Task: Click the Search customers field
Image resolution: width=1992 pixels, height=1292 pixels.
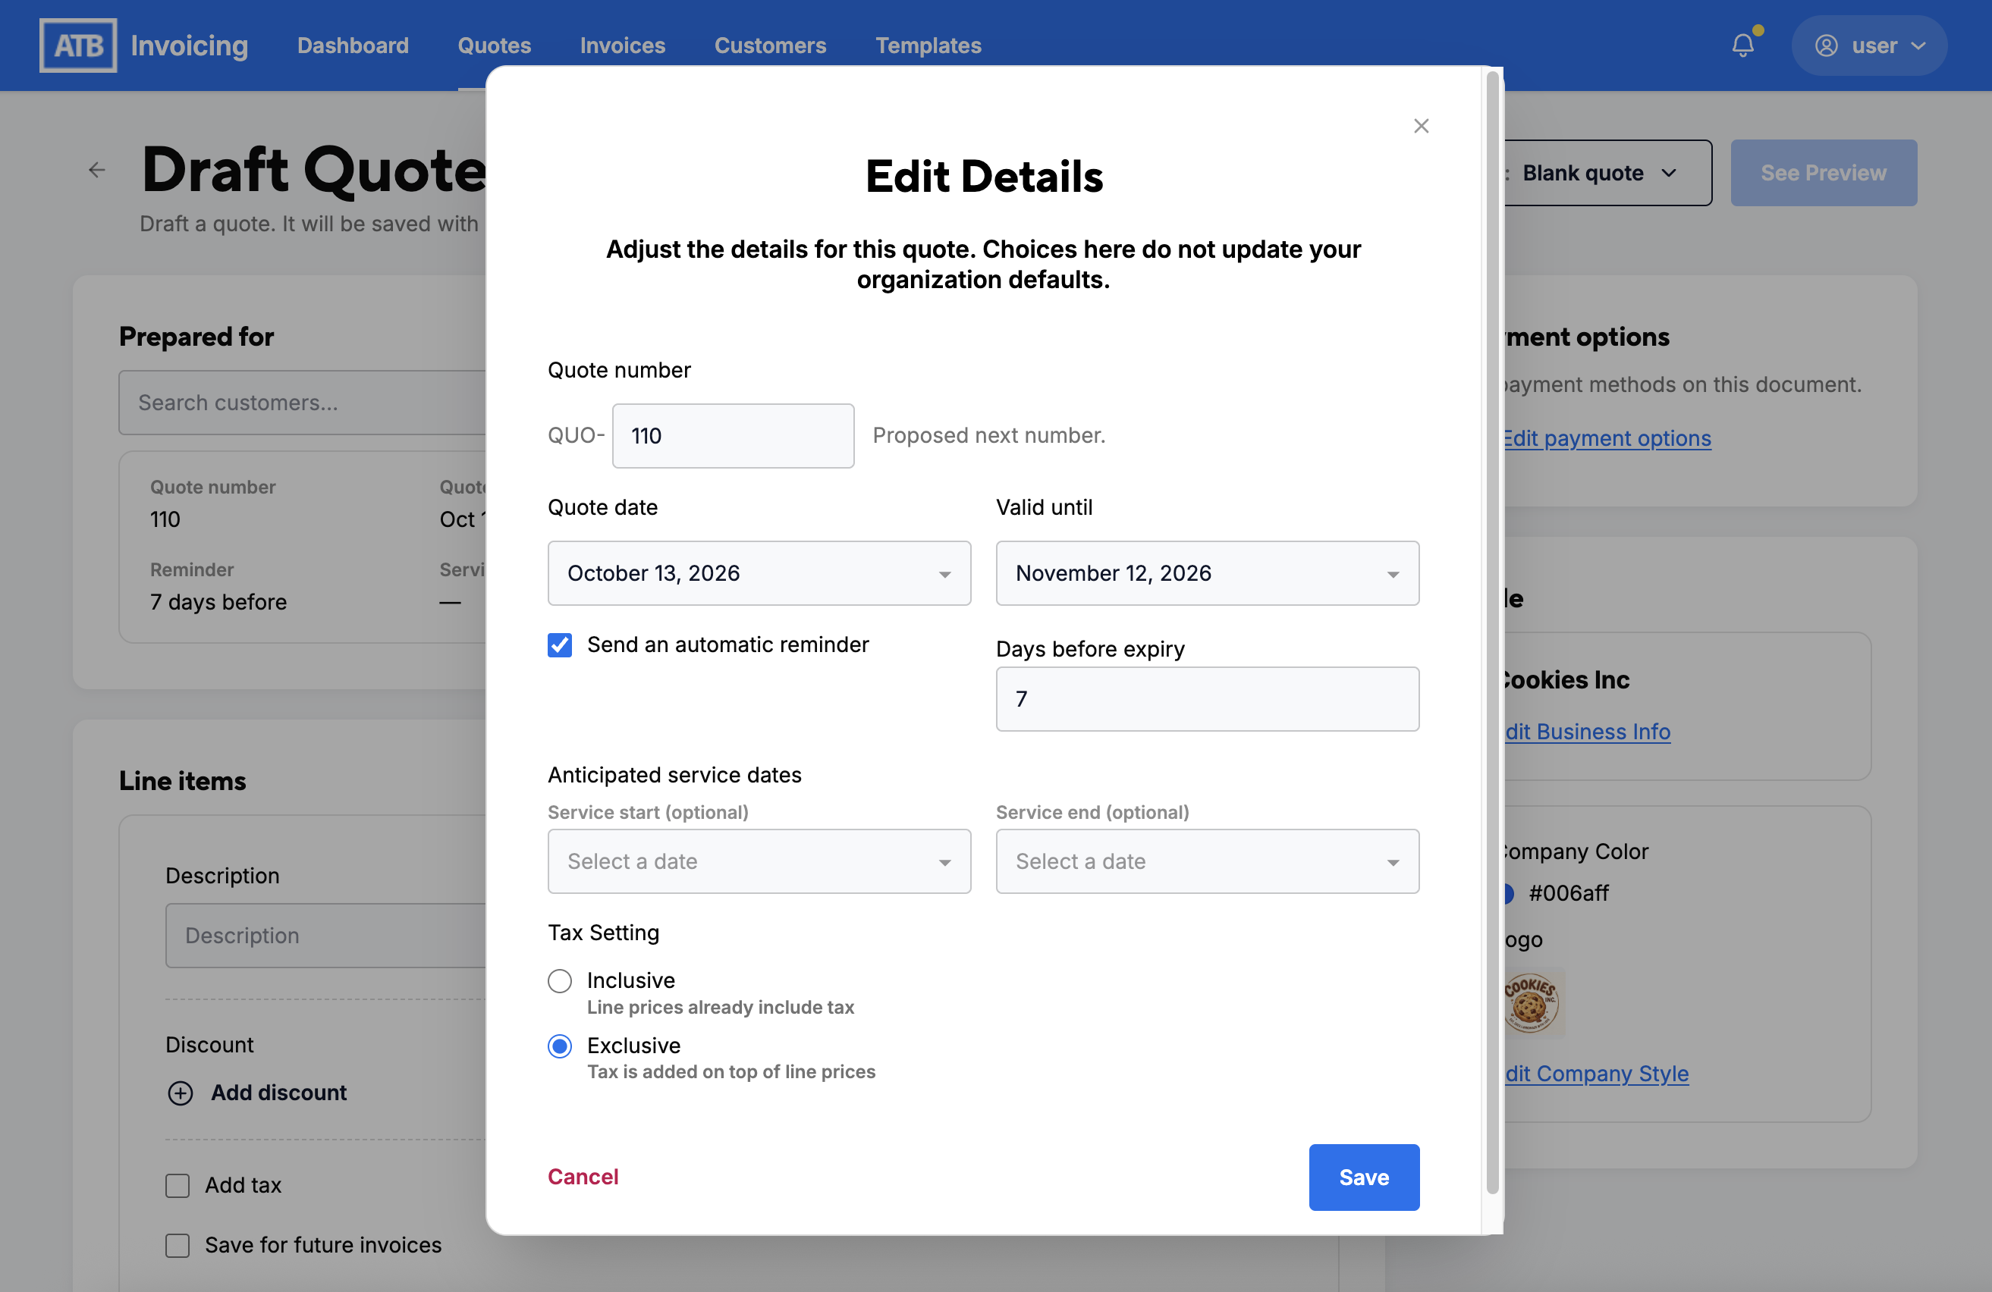Action: 302,403
